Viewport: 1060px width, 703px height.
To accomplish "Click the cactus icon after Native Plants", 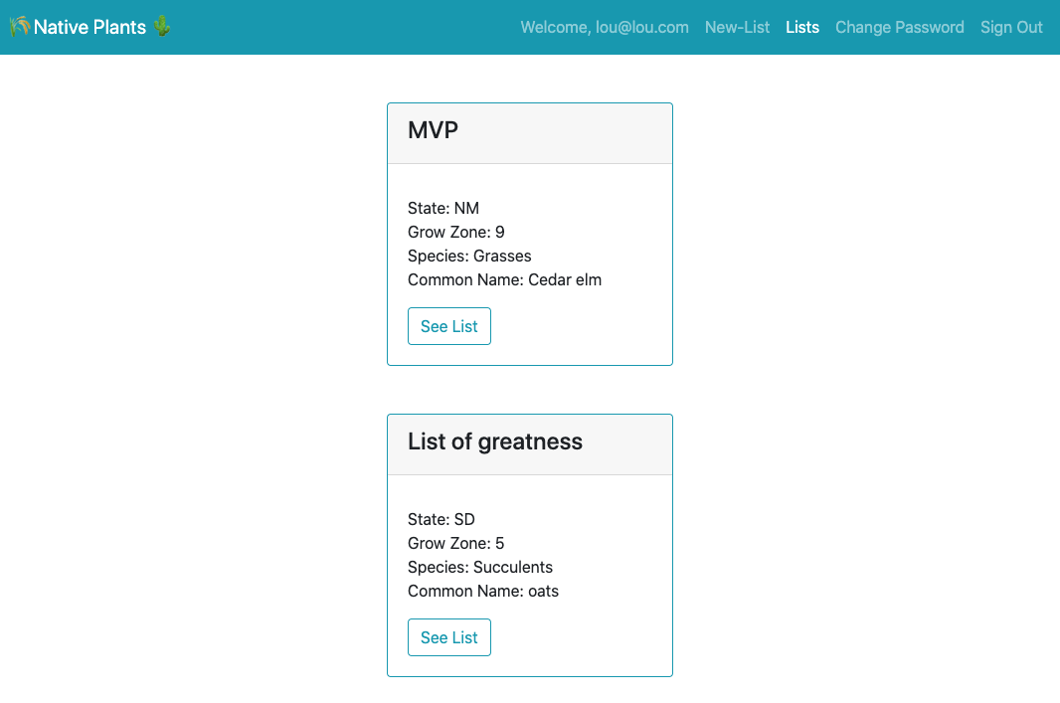I will click(x=161, y=27).
